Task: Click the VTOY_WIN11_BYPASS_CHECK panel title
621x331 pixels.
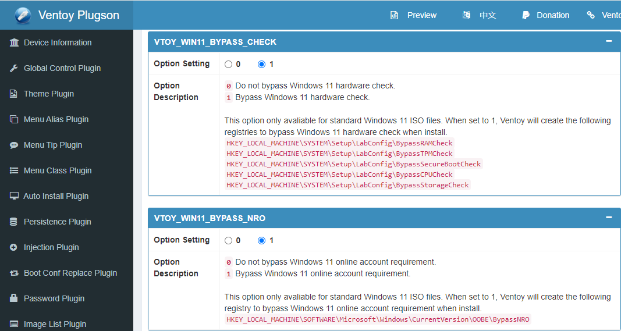Action: click(215, 42)
